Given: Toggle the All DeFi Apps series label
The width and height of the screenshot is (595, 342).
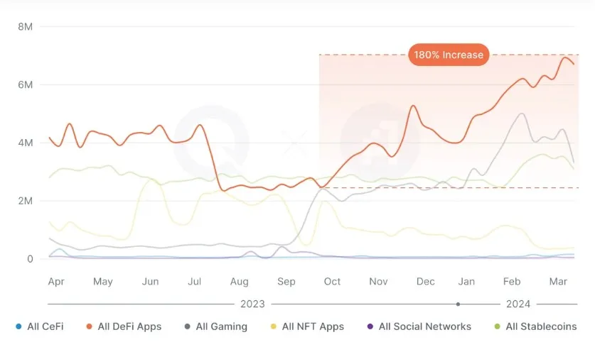Looking at the screenshot, I should (129, 326).
